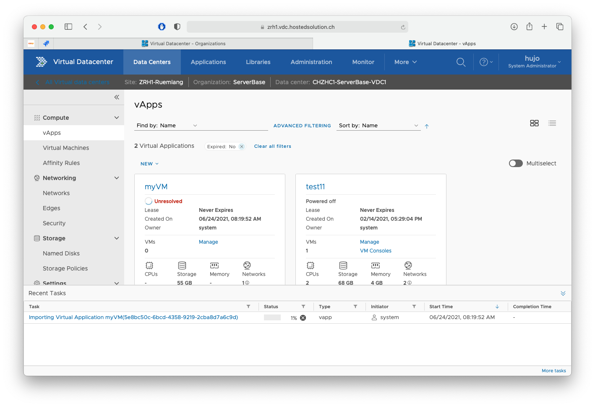Screen dimensions: 595x407
Task: Click Manage in the test11 card
Action: pos(370,242)
